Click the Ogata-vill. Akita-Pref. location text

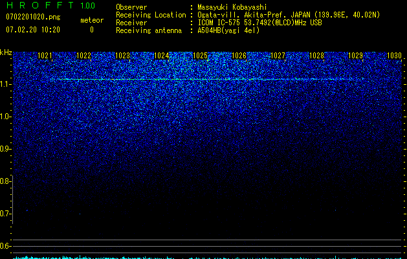(x=289, y=15)
